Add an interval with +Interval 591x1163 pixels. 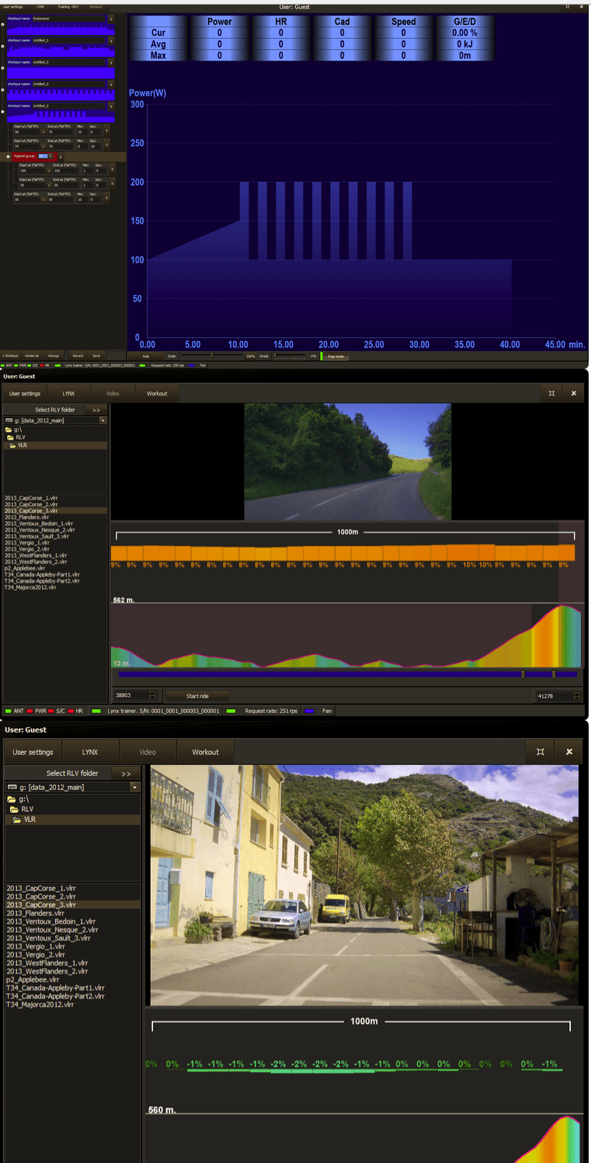pos(32,355)
